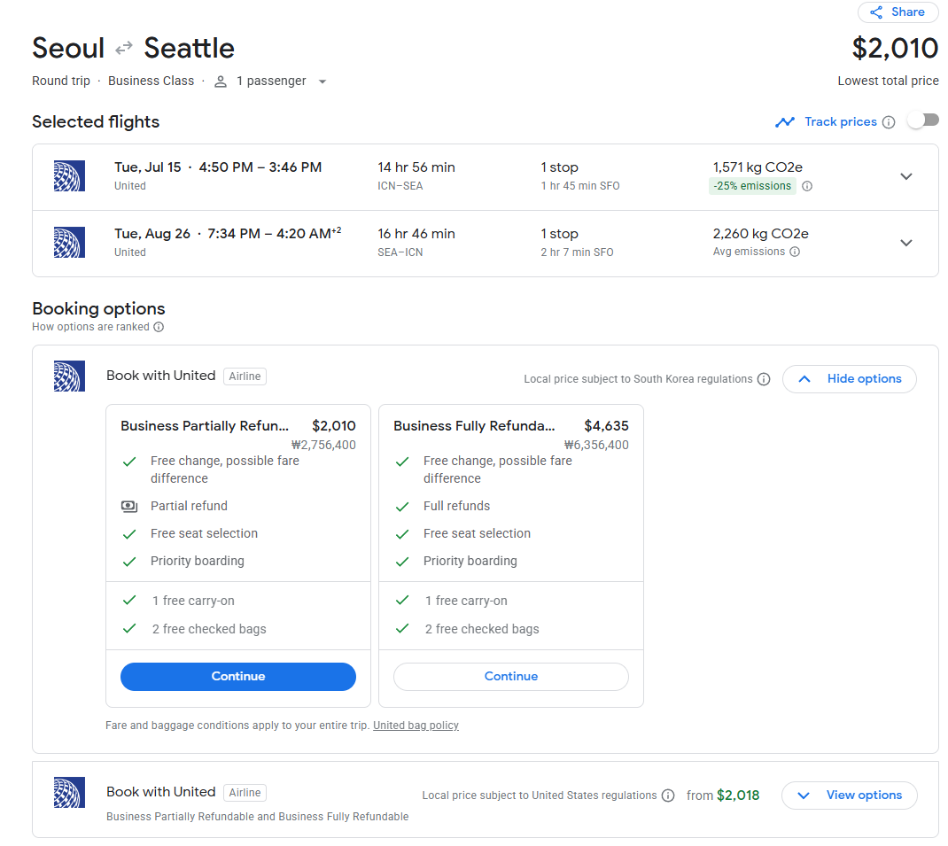Click the Lowest total price label
Viewport: 948px width, 846px height.
[888, 81]
